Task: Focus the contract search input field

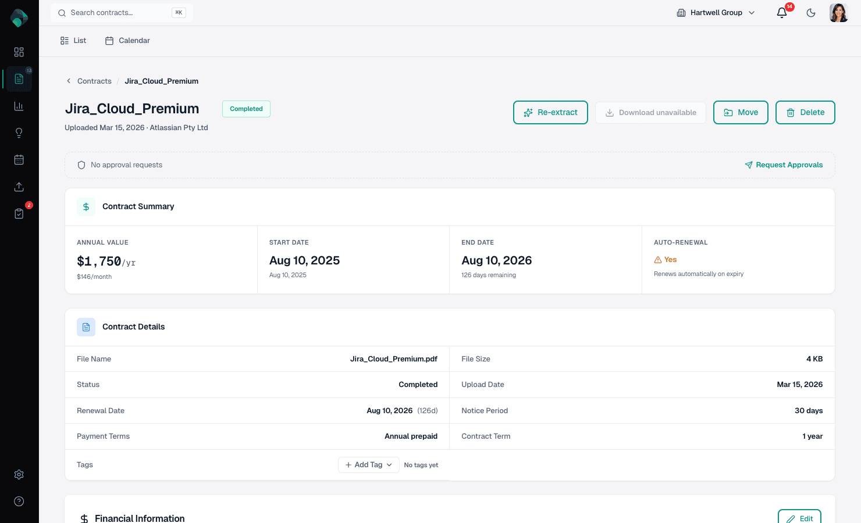Action: pyautogui.click(x=116, y=12)
